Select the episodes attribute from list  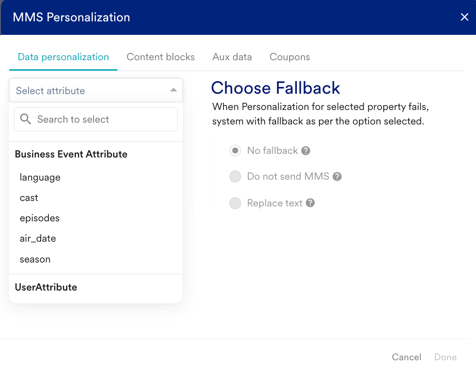[39, 218]
